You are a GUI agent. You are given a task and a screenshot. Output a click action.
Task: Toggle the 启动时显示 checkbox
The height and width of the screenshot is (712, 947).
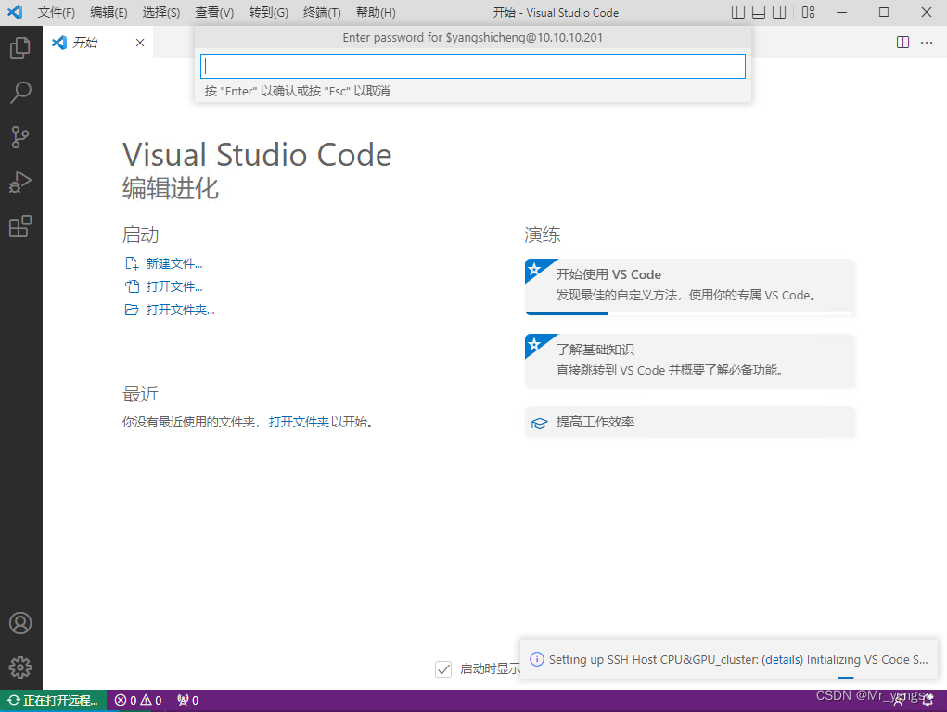click(x=443, y=668)
